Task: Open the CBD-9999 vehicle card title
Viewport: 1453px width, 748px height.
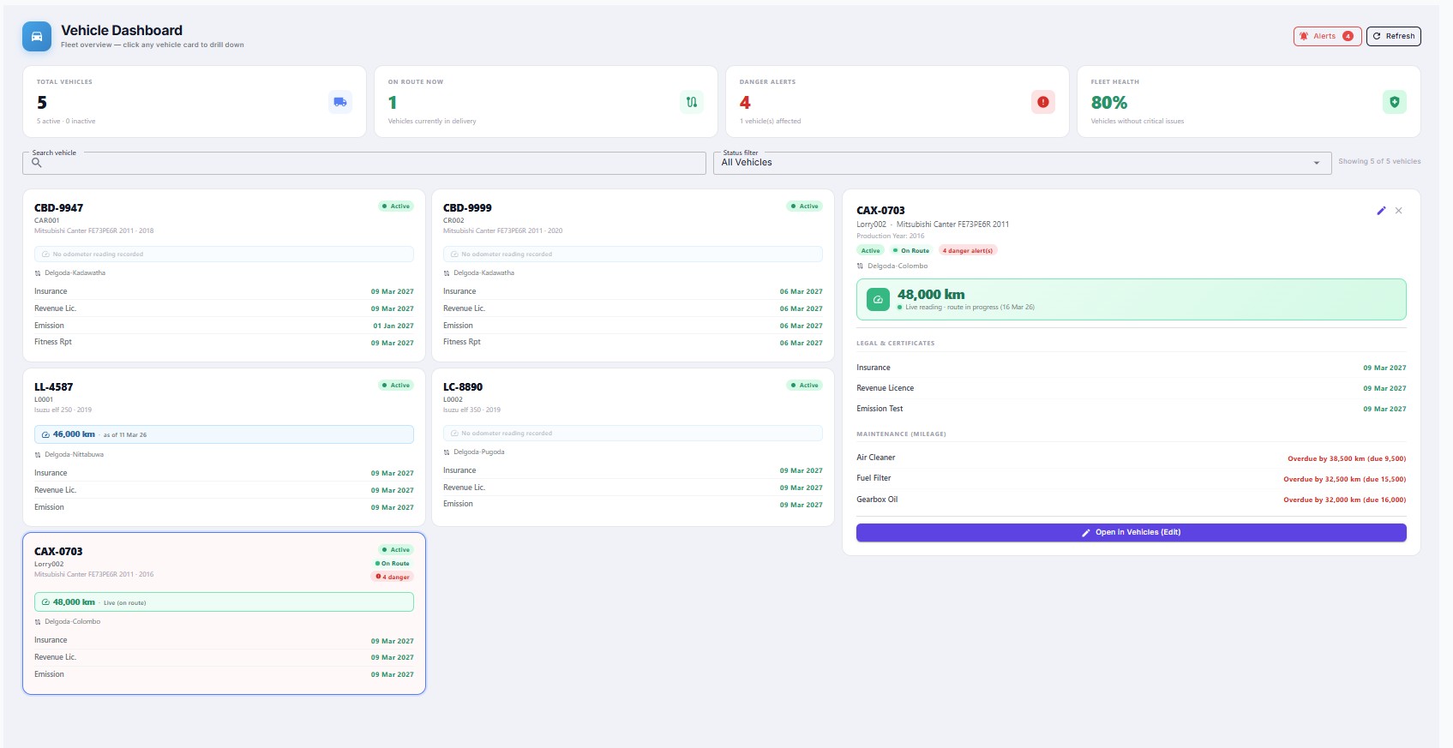Action: [467, 208]
